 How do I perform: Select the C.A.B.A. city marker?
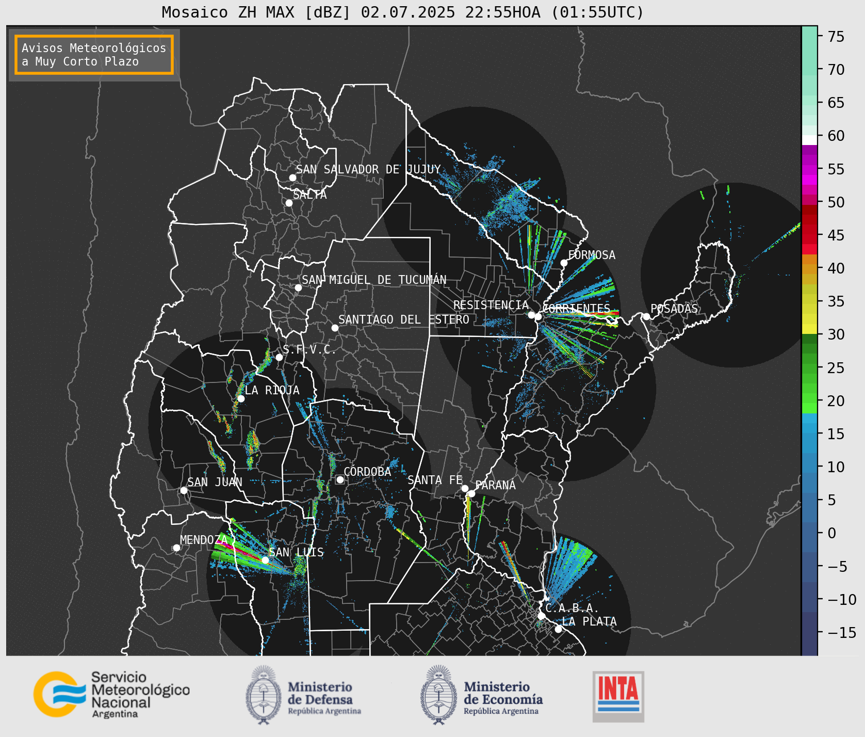pos(541,616)
